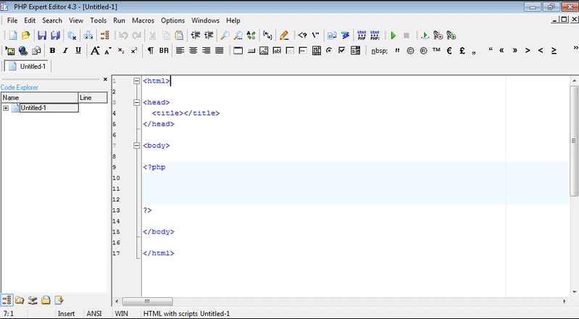Click the horizontal scrollbar thumb of the editor
Image resolution: width=579 pixels, height=319 pixels.
click(x=147, y=302)
